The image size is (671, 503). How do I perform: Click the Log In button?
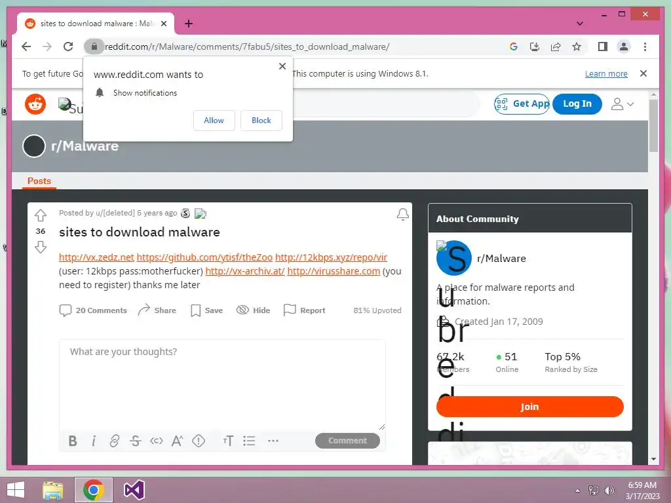[x=577, y=104]
